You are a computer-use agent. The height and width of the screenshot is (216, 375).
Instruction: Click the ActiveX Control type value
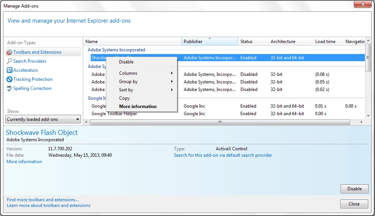231,149
